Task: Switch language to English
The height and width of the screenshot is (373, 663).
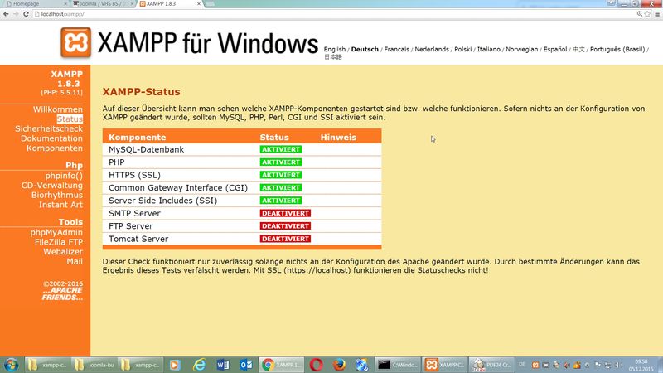Action: click(x=335, y=50)
